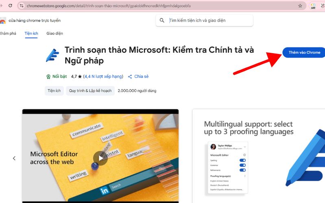The width and height of the screenshot is (325, 203).
Task: Click the extension title heading
Action: [x=159, y=55]
